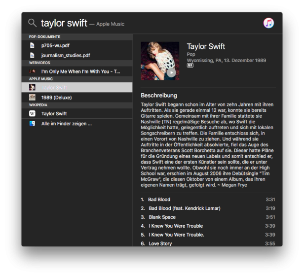This screenshot has width=304, height=277.
Task: Click the WIKIPEDIA section header
Action: (x=77, y=105)
